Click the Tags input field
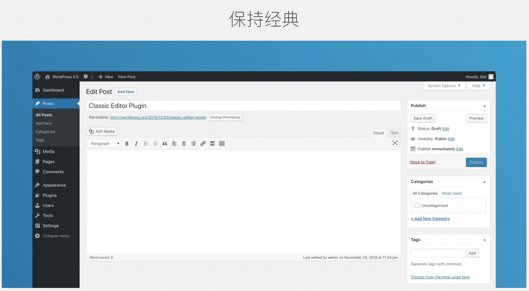Viewport: 529px width, 291px height. point(437,253)
